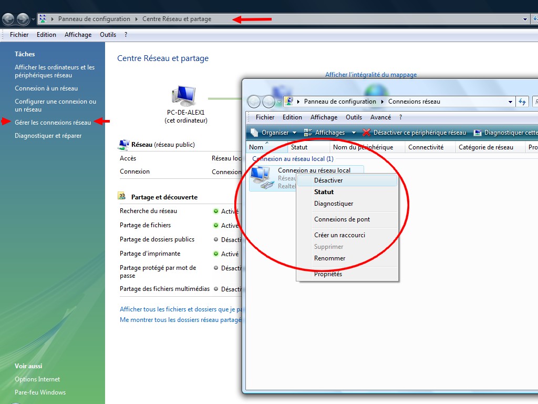This screenshot has width=538, height=404.
Task: Toggle the Partage d'imprimante status indicator
Action: 215,254
